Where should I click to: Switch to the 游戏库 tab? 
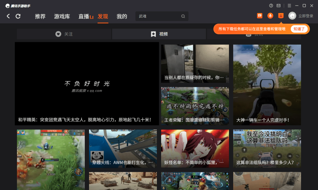pyautogui.click(x=62, y=16)
